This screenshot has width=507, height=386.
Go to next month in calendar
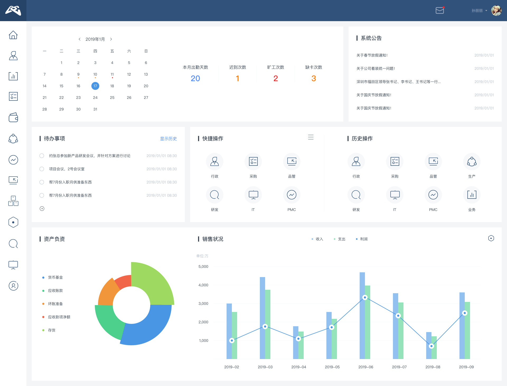[x=111, y=39]
